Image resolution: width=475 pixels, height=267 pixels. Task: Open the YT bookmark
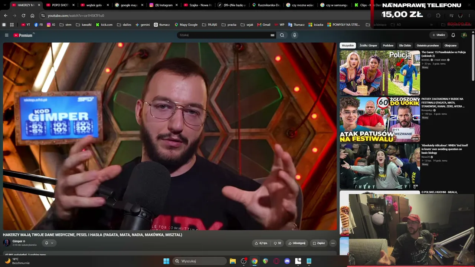26,25
